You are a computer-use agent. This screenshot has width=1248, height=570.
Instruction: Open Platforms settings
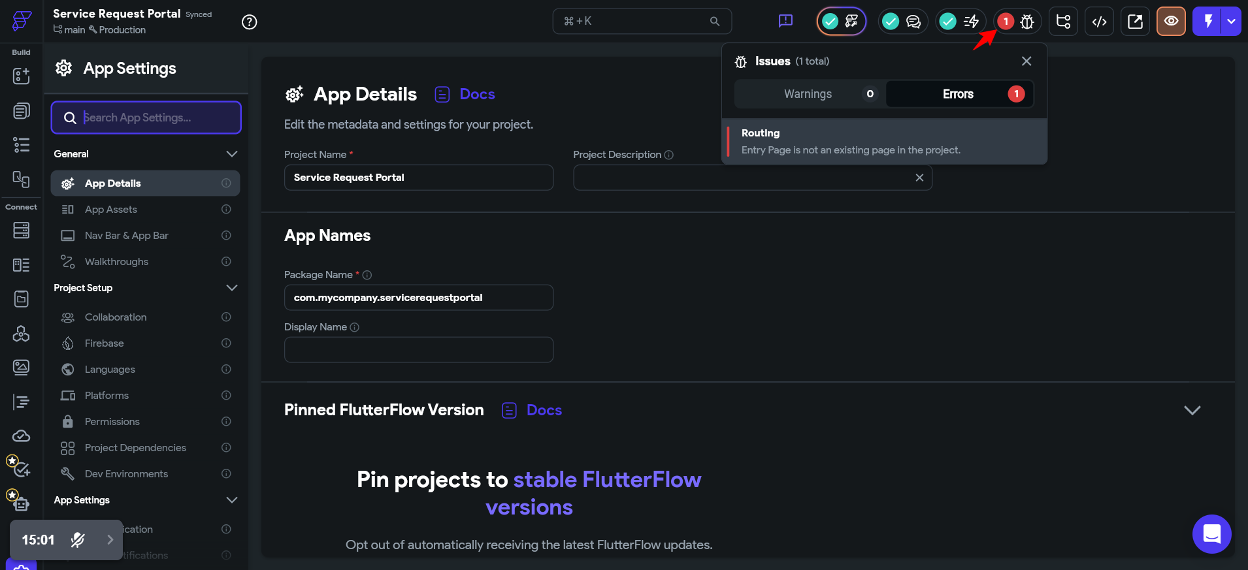click(145, 396)
